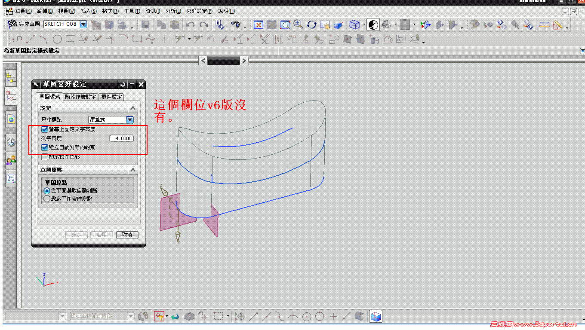Open the Part Navigator sidebar icon

(x=11, y=96)
